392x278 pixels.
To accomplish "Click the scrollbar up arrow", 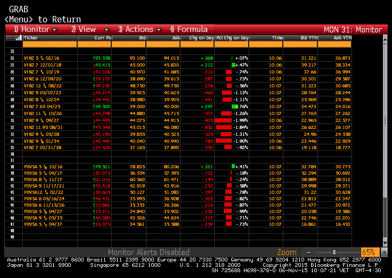I will (x=385, y=39).
